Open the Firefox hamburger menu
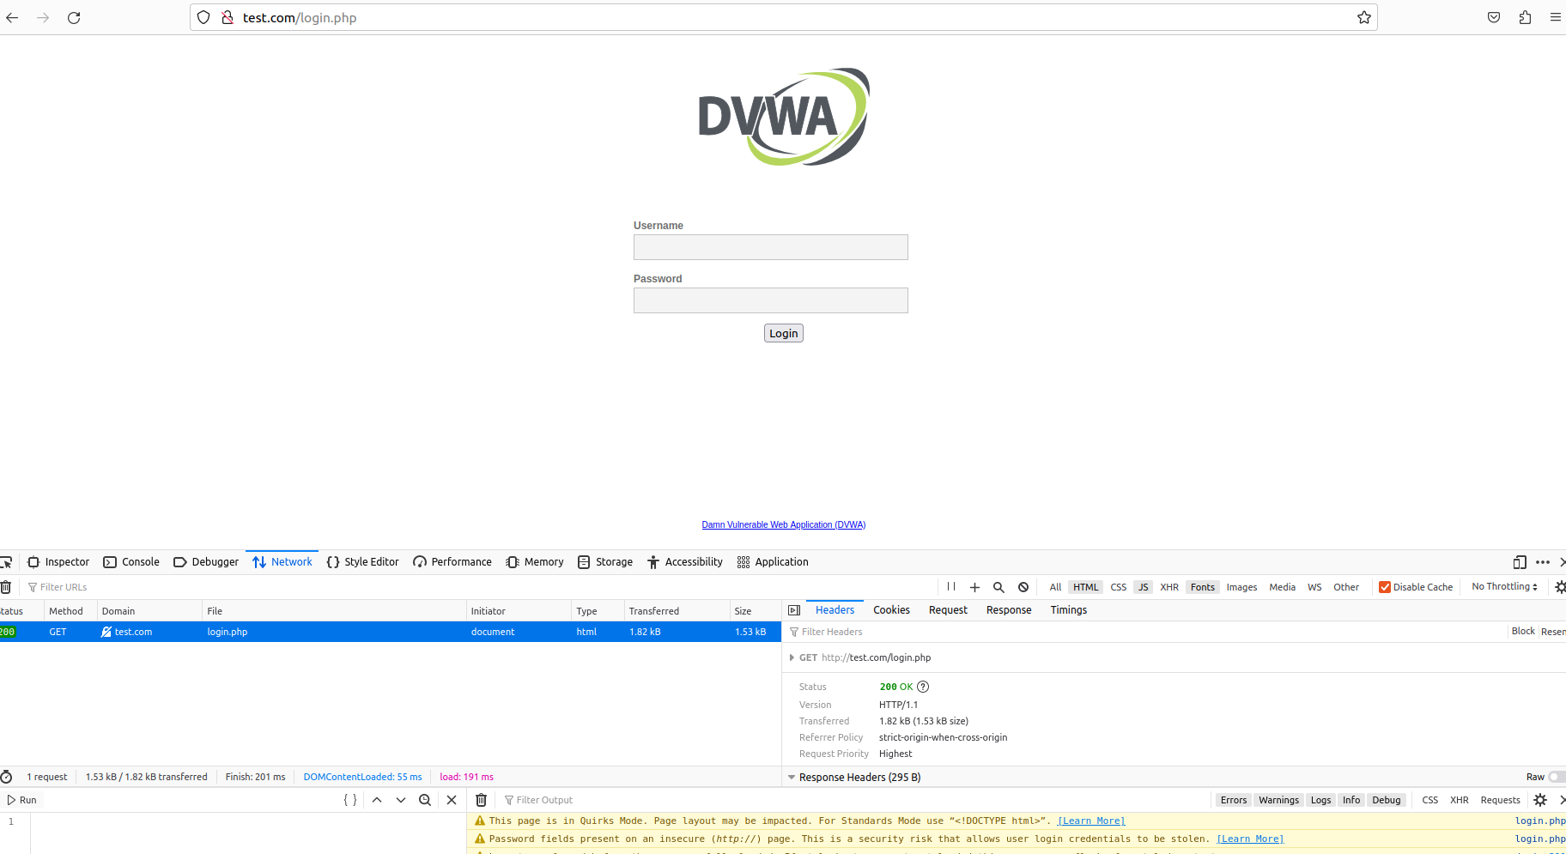1566x854 pixels. [x=1555, y=17]
